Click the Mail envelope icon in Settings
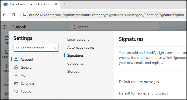Viewport: 187px width, 100px height. click(x=16, y=76)
